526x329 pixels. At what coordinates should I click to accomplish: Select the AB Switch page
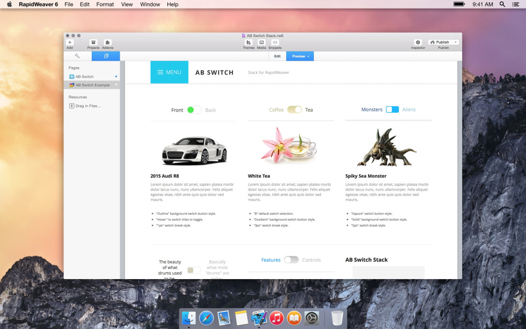(x=92, y=76)
